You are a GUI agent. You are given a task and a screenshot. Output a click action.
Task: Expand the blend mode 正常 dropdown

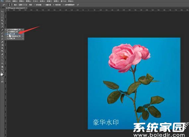[23, 5]
